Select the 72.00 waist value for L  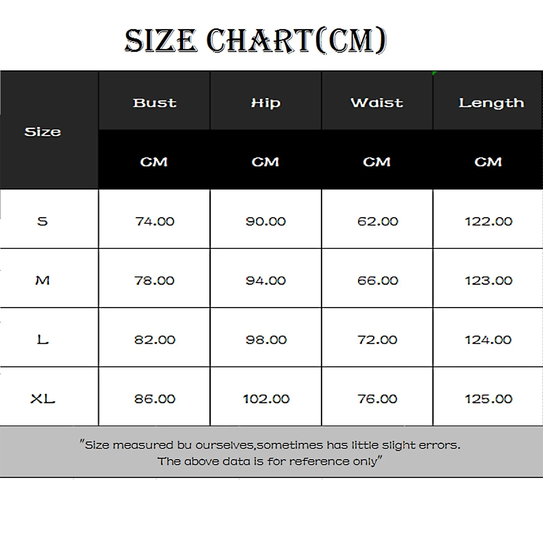377,339
